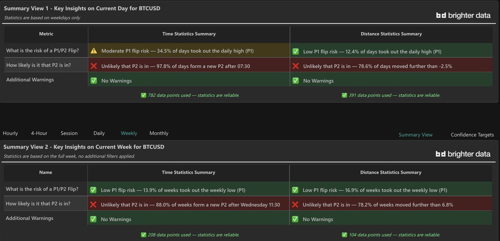The height and width of the screenshot is (241, 500).
Task: Click the Name column header in Summary View 2
Action: point(46,172)
